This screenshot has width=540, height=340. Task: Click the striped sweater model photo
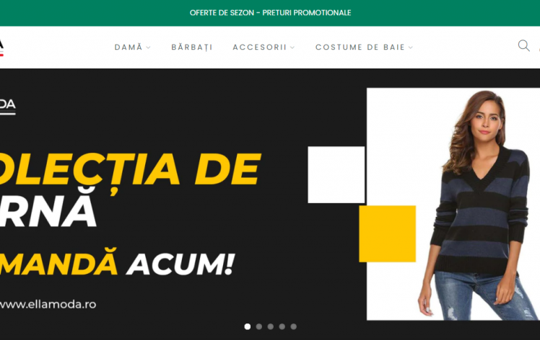[x=453, y=204]
